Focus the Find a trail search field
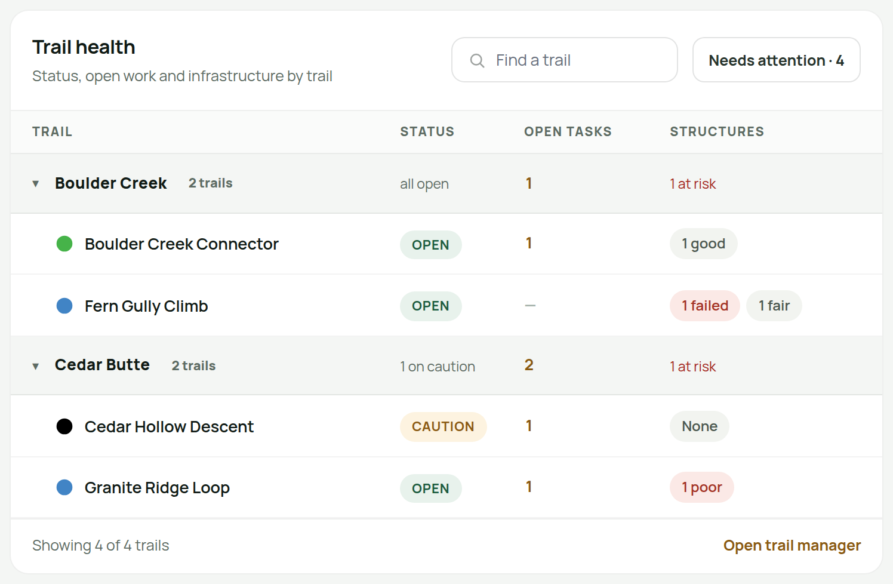Image resolution: width=893 pixels, height=584 pixels. pos(565,60)
